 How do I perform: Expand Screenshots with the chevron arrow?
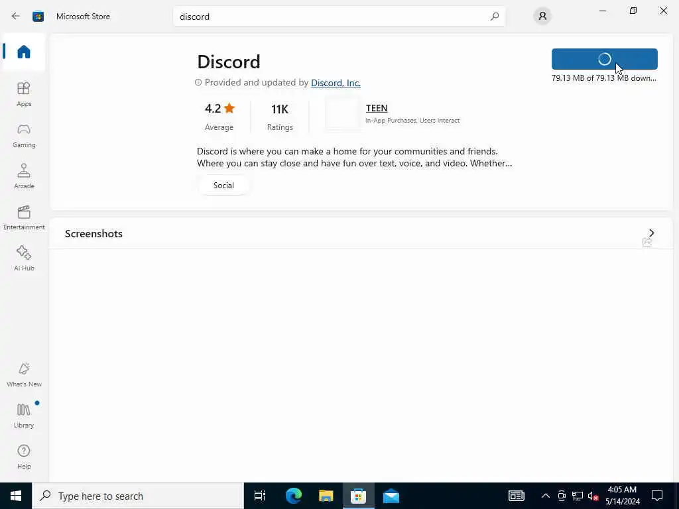pos(651,233)
